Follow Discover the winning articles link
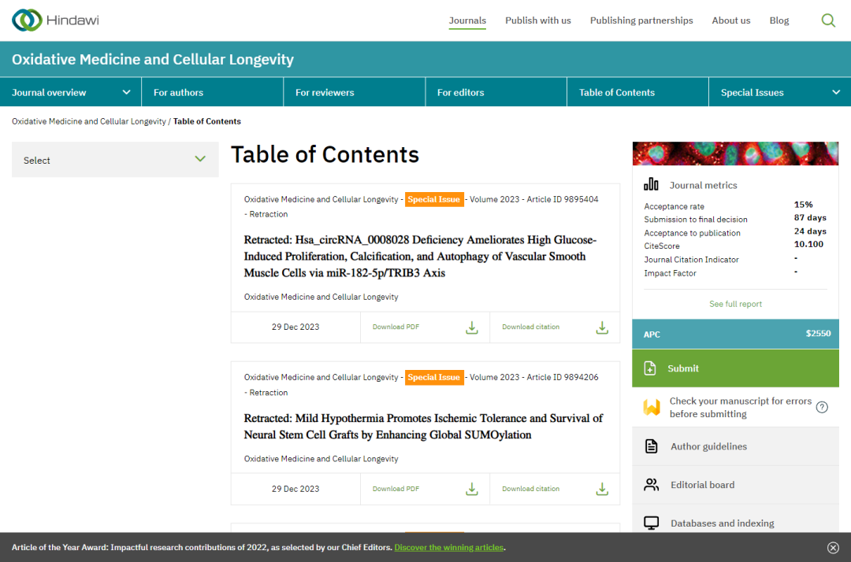This screenshot has height=562, width=851. 449,547
